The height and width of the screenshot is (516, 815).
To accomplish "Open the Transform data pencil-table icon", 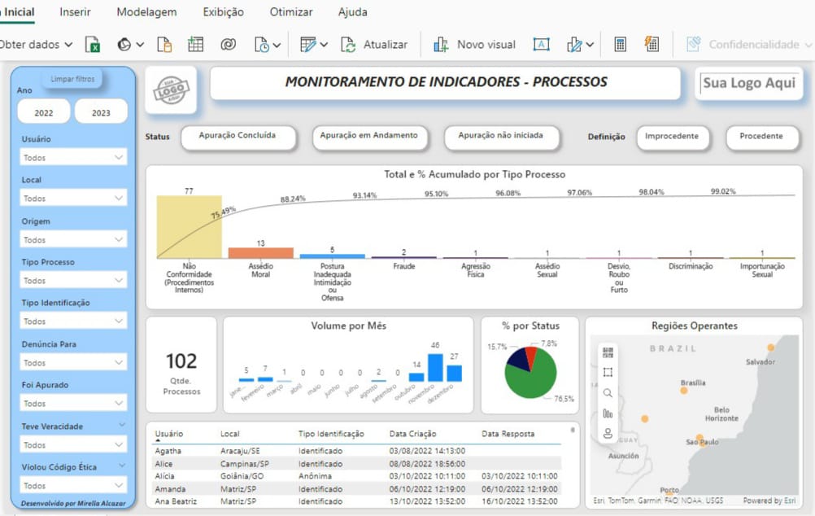I will tap(307, 45).
